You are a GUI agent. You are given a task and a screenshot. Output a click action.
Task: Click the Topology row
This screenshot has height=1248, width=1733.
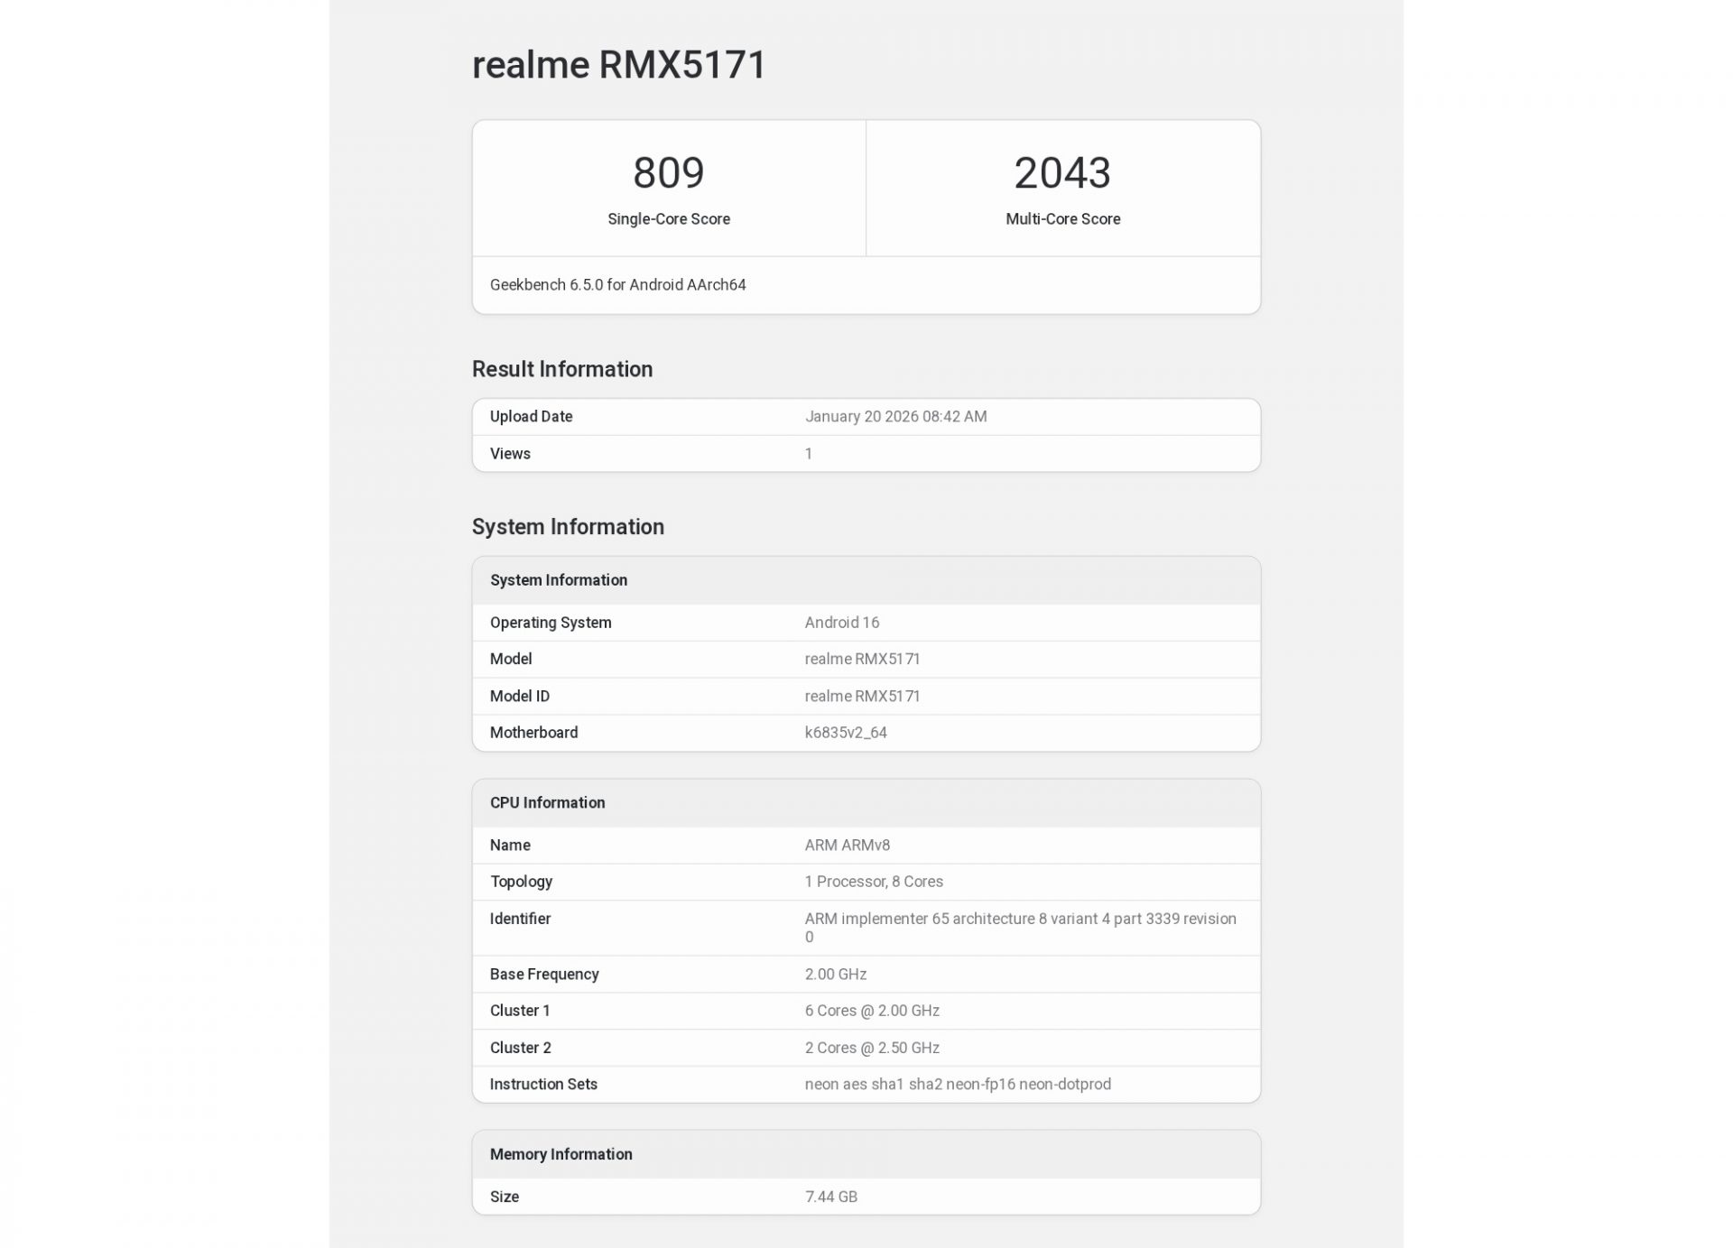click(x=866, y=882)
